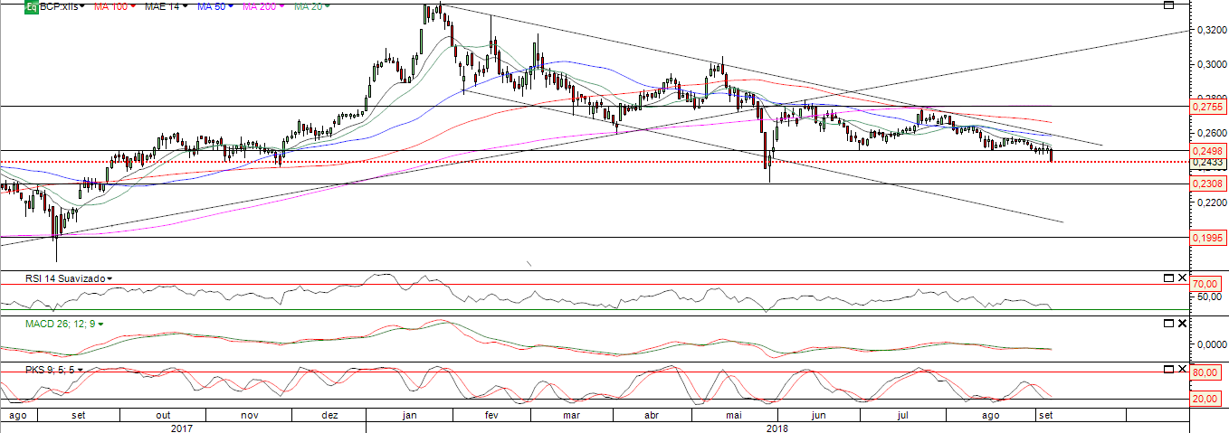The height and width of the screenshot is (433, 1229).
Task: Maximize the RSI 14 Suavizado panel
Action: [x=1167, y=277]
